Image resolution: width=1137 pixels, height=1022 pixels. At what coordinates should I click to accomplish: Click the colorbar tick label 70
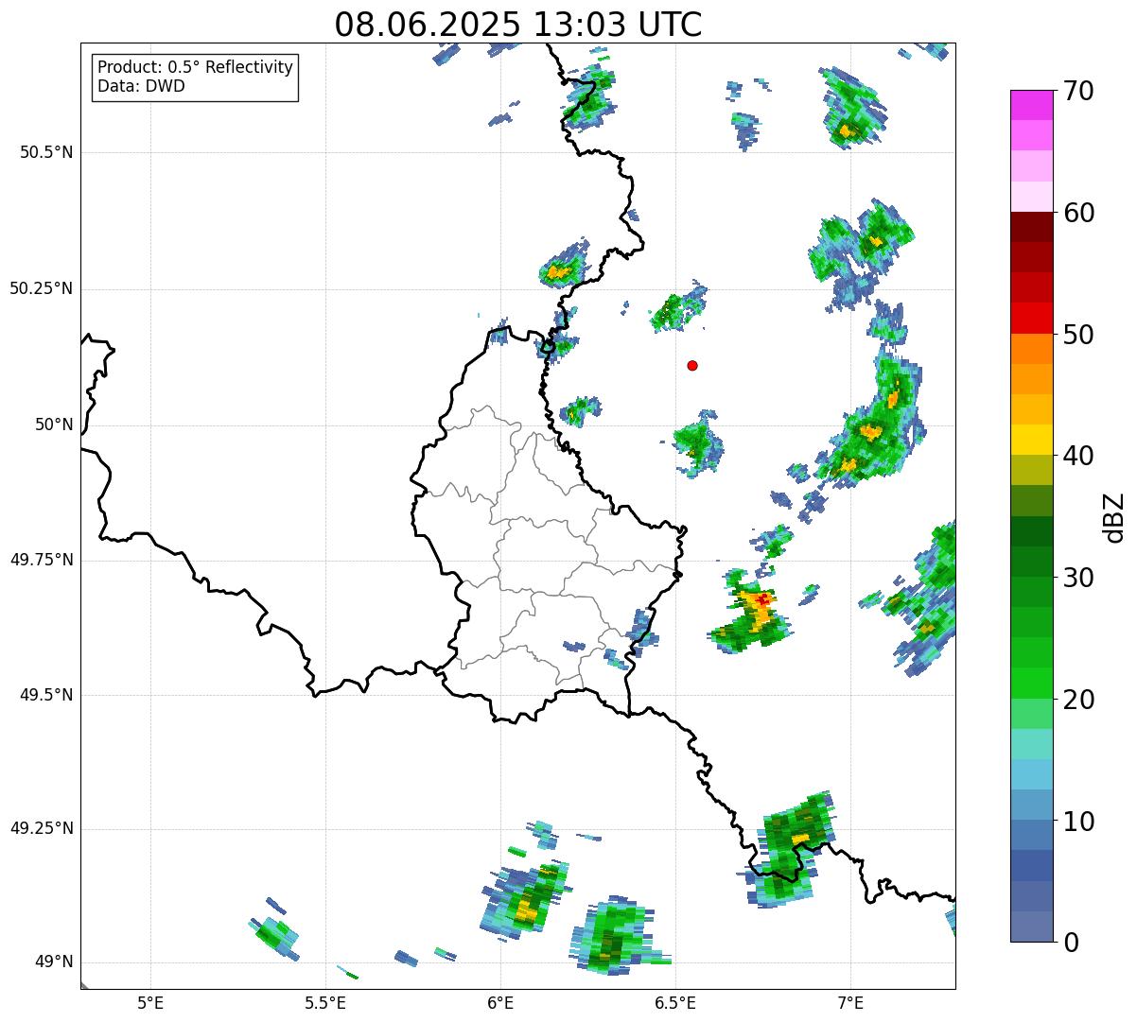(x=1078, y=91)
